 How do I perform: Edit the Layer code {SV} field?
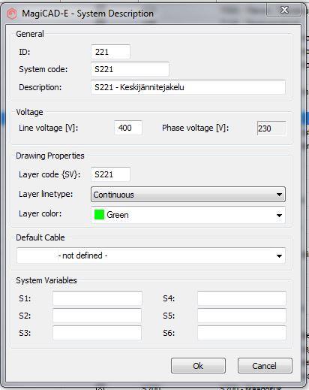point(110,174)
